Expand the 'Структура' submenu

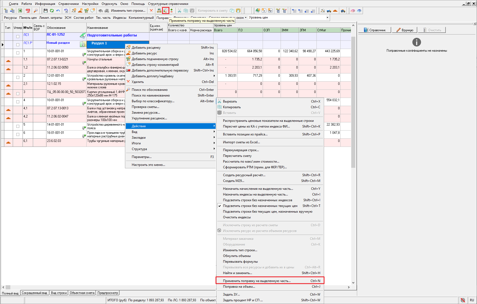click(171, 149)
